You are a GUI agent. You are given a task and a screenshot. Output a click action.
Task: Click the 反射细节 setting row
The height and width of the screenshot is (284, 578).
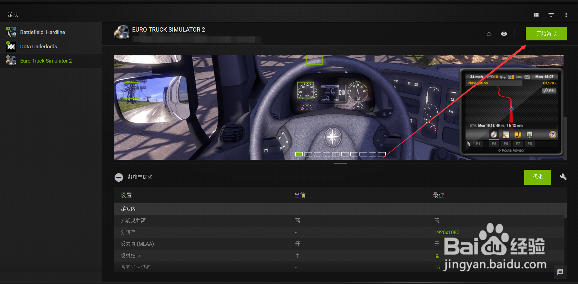[x=339, y=256]
